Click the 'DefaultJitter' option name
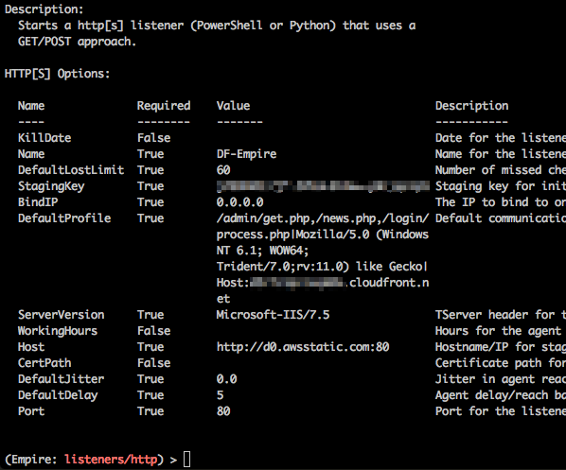The height and width of the screenshot is (470, 566). click(x=61, y=379)
